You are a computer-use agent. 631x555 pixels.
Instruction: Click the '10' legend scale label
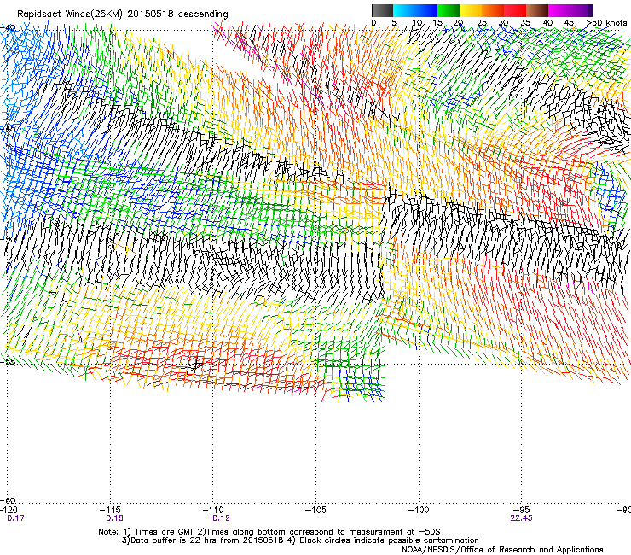tap(417, 23)
